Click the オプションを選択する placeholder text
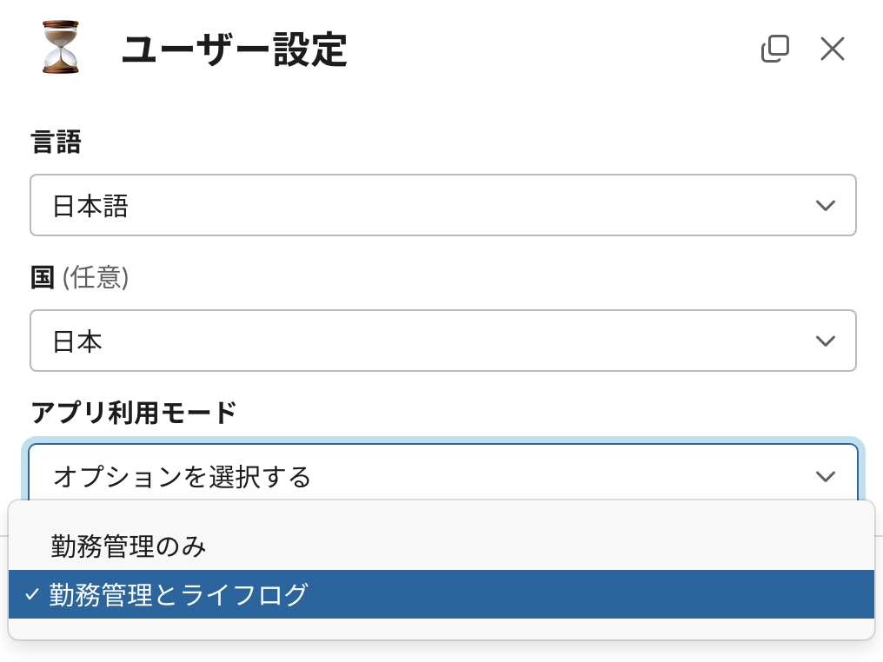The width and height of the screenshot is (883, 662). coord(182,477)
